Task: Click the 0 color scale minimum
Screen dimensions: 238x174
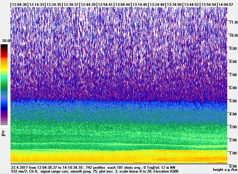Action: click(x=3, y=132)
